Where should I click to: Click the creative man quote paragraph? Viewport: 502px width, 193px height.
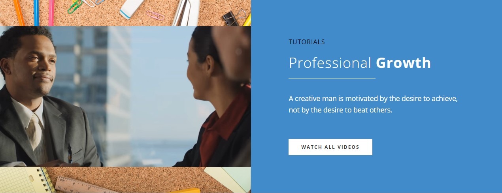pos(373,104)
